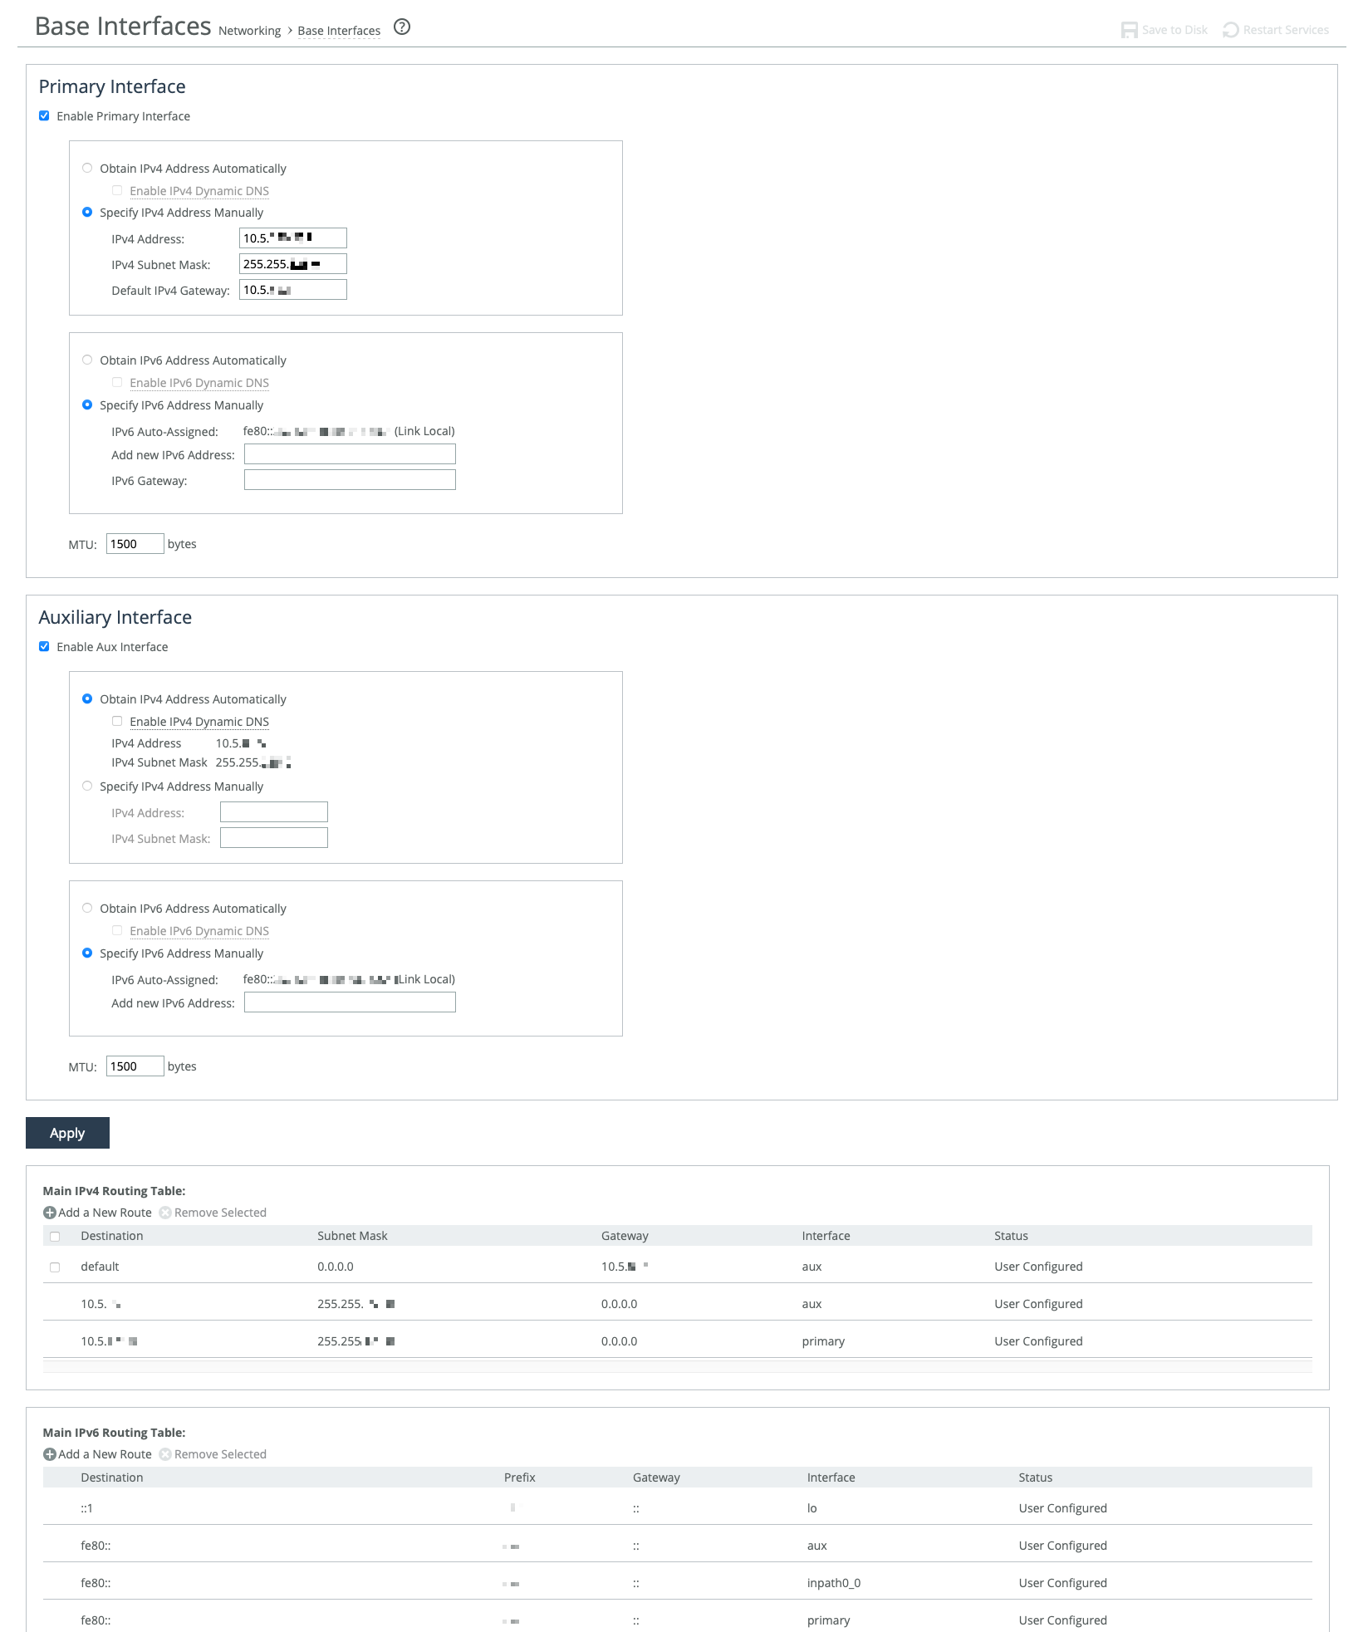Click the Base Interfaces breadcrumb link
The width and height of the screenshot is (1368, 1632).
click(339, 31)
